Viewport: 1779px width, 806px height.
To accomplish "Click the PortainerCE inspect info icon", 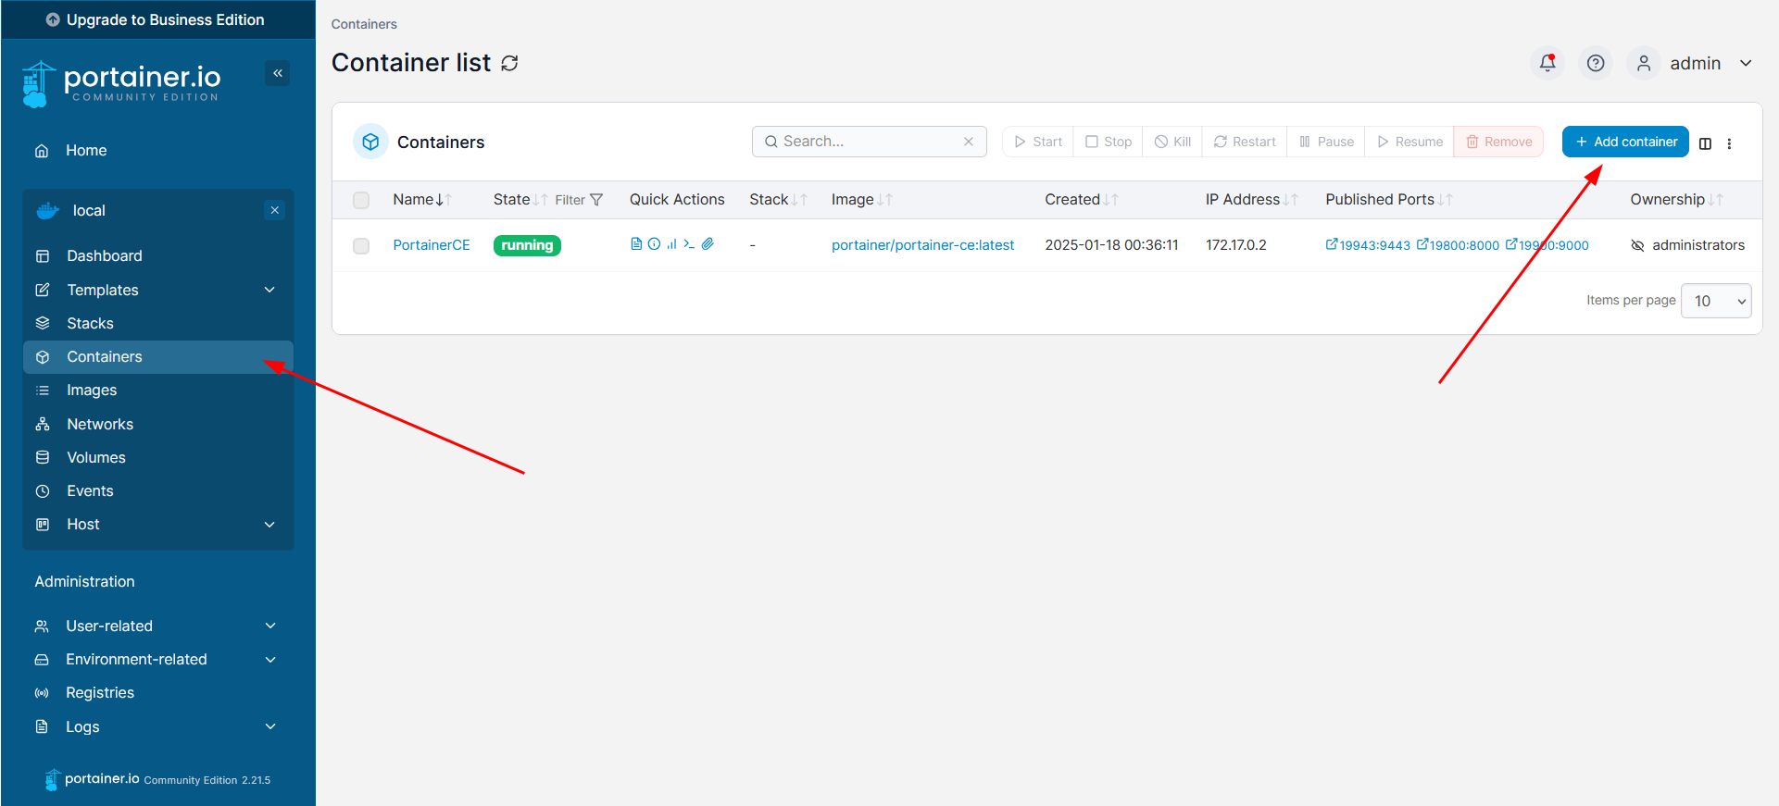I will click(654, 244).
